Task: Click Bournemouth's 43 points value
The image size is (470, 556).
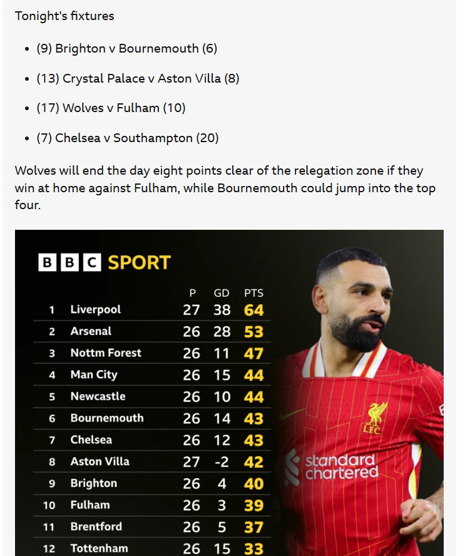Action: pos(253,418)
